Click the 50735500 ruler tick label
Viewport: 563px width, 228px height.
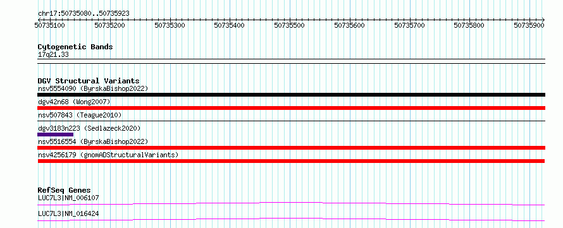(x=289, y=25)
